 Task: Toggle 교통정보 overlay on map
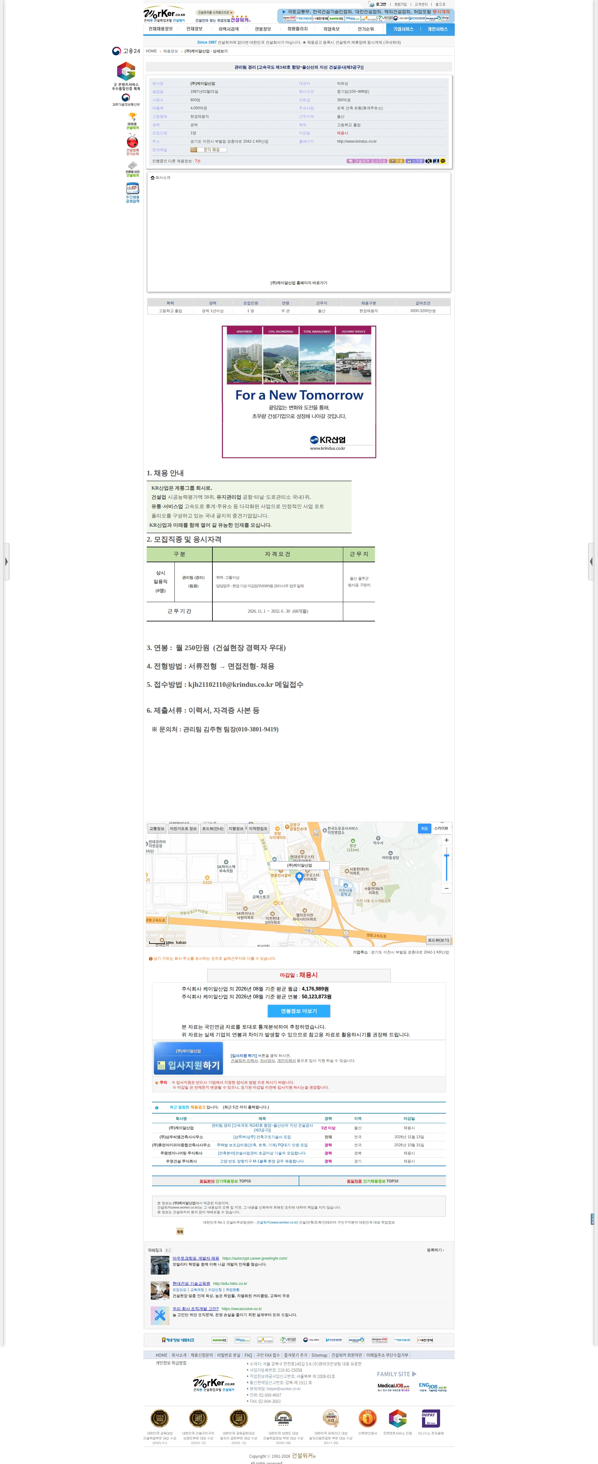(x=157, y=829)
